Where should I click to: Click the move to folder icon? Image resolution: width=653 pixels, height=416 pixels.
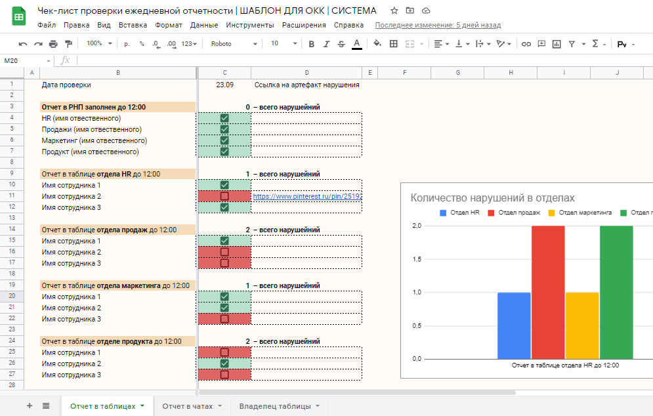[410, 11]
